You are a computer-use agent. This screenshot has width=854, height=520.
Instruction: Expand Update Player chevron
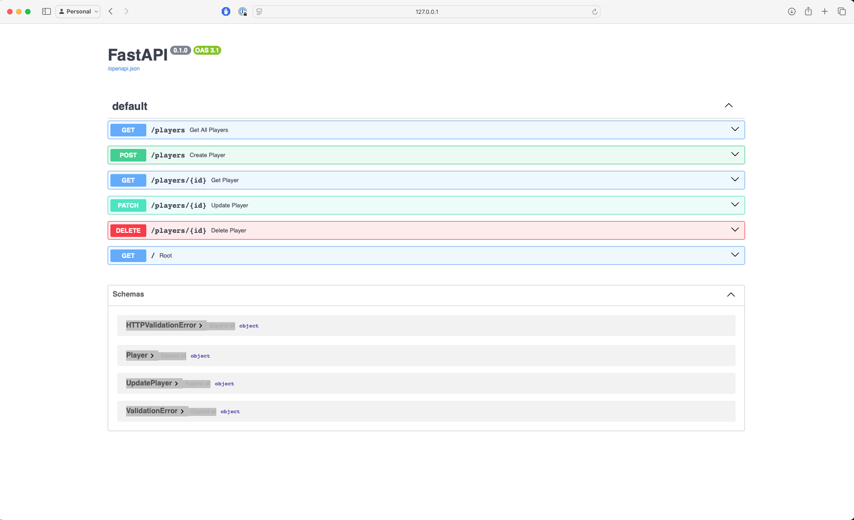(x=735, y=205)
